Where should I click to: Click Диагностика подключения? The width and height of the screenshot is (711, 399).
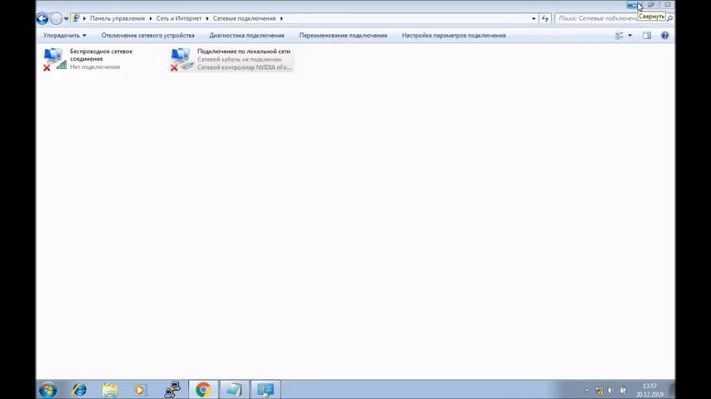tap(246, 35)
